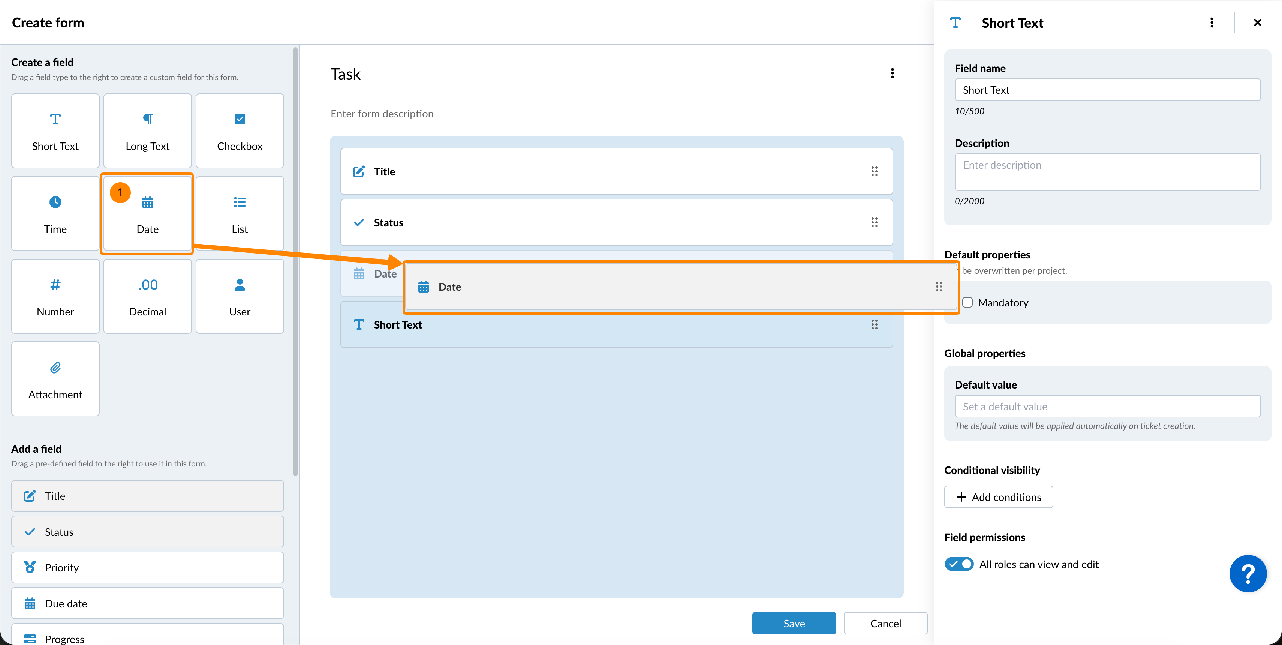
Task: Cancel form creation
Action: (x=885, y=623)
